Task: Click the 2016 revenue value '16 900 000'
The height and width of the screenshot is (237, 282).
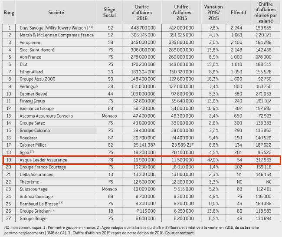Action: pyautogui.click(x=144, y=160)
